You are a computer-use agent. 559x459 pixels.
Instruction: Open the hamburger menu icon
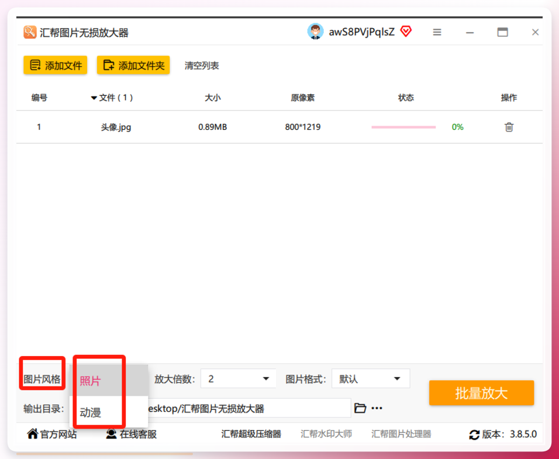click(x=437, y=32)
